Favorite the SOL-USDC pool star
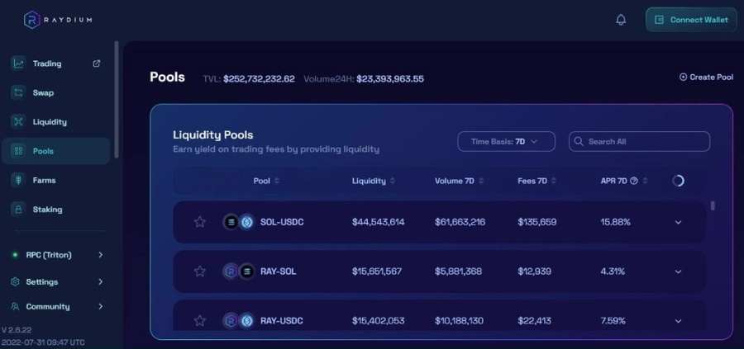 (x=200, y=222)
